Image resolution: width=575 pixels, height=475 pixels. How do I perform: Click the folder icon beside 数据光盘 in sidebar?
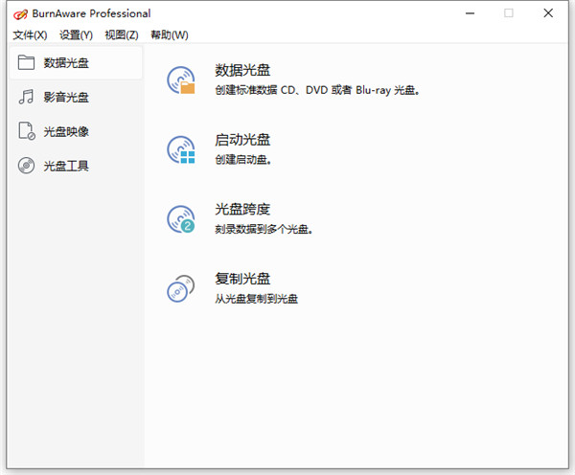tap(26, 62)
